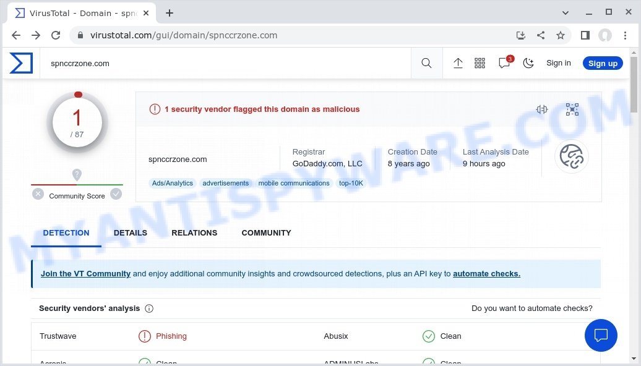
Task: Click the domain globe link icon
Action: coord(572,156)
